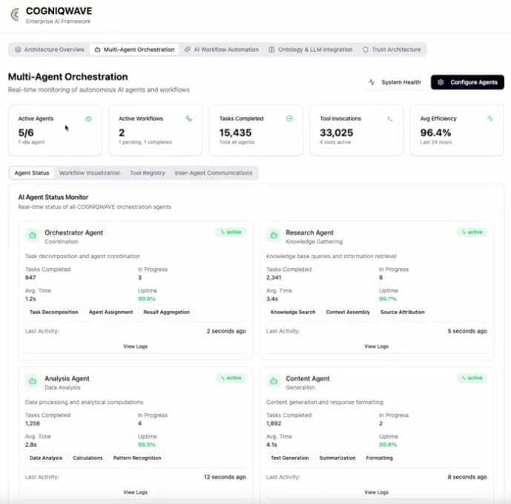The width and height of the screenshot is (511, 504).
Task: Switch to Workflow Visualization sub-tab
Action: pos(90,173)
